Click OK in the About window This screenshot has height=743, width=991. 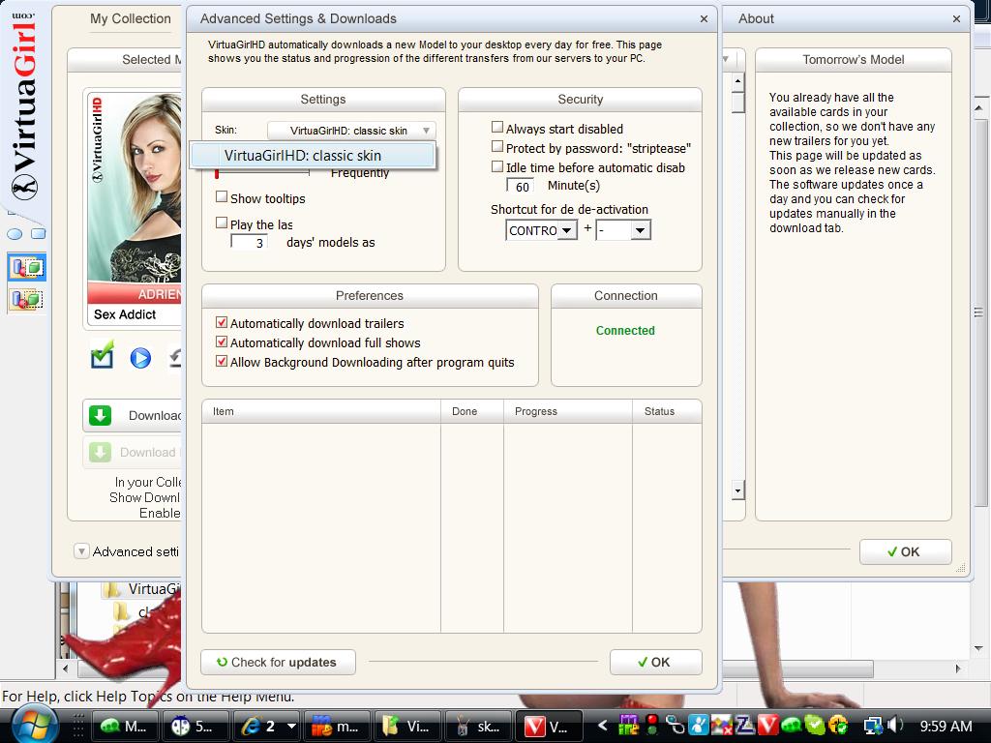905,551
